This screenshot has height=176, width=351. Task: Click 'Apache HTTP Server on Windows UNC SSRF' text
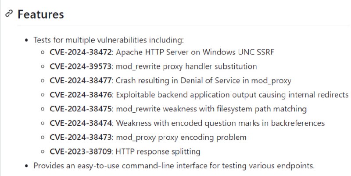point(195,52)
